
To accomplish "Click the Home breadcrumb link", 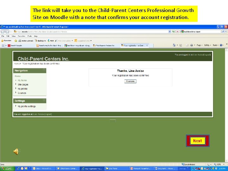I will pos(17,64).
